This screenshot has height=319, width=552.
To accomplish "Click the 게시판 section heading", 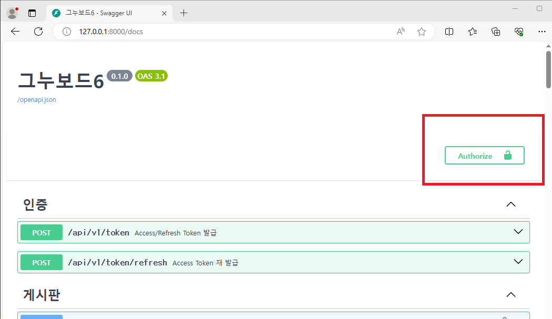I will point(42,295).
